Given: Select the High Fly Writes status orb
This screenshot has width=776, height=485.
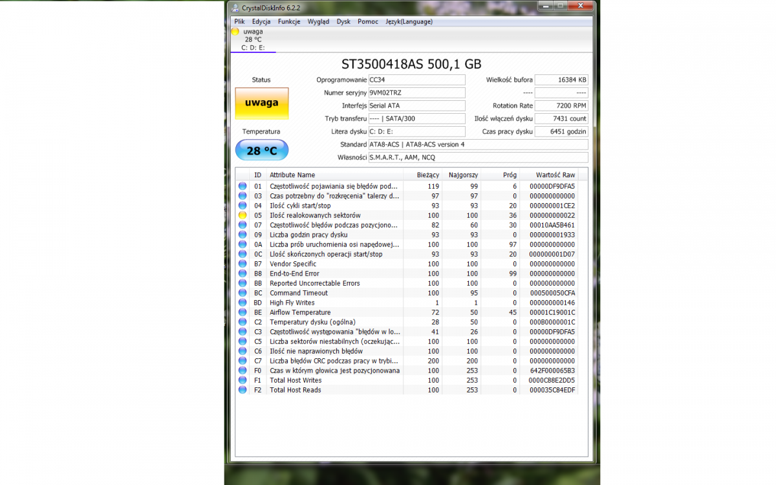Looking at the screenshot, I should click(x=242, y=303).
